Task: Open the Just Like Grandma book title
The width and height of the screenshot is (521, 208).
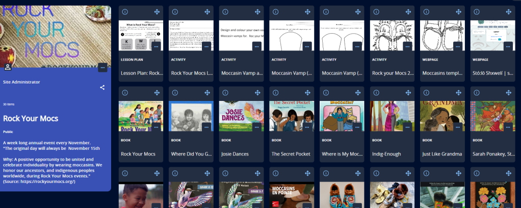Action: (442, 153)
